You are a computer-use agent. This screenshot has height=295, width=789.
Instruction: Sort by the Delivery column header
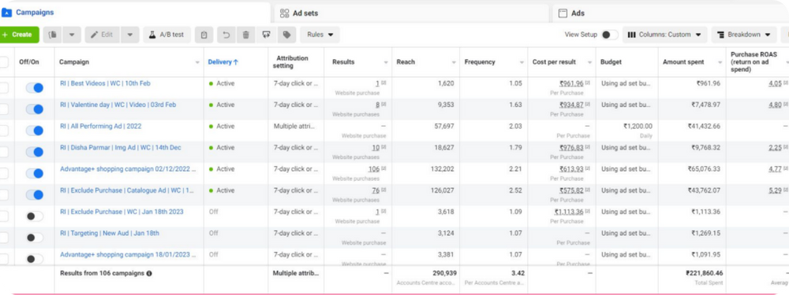coord(223,62)
